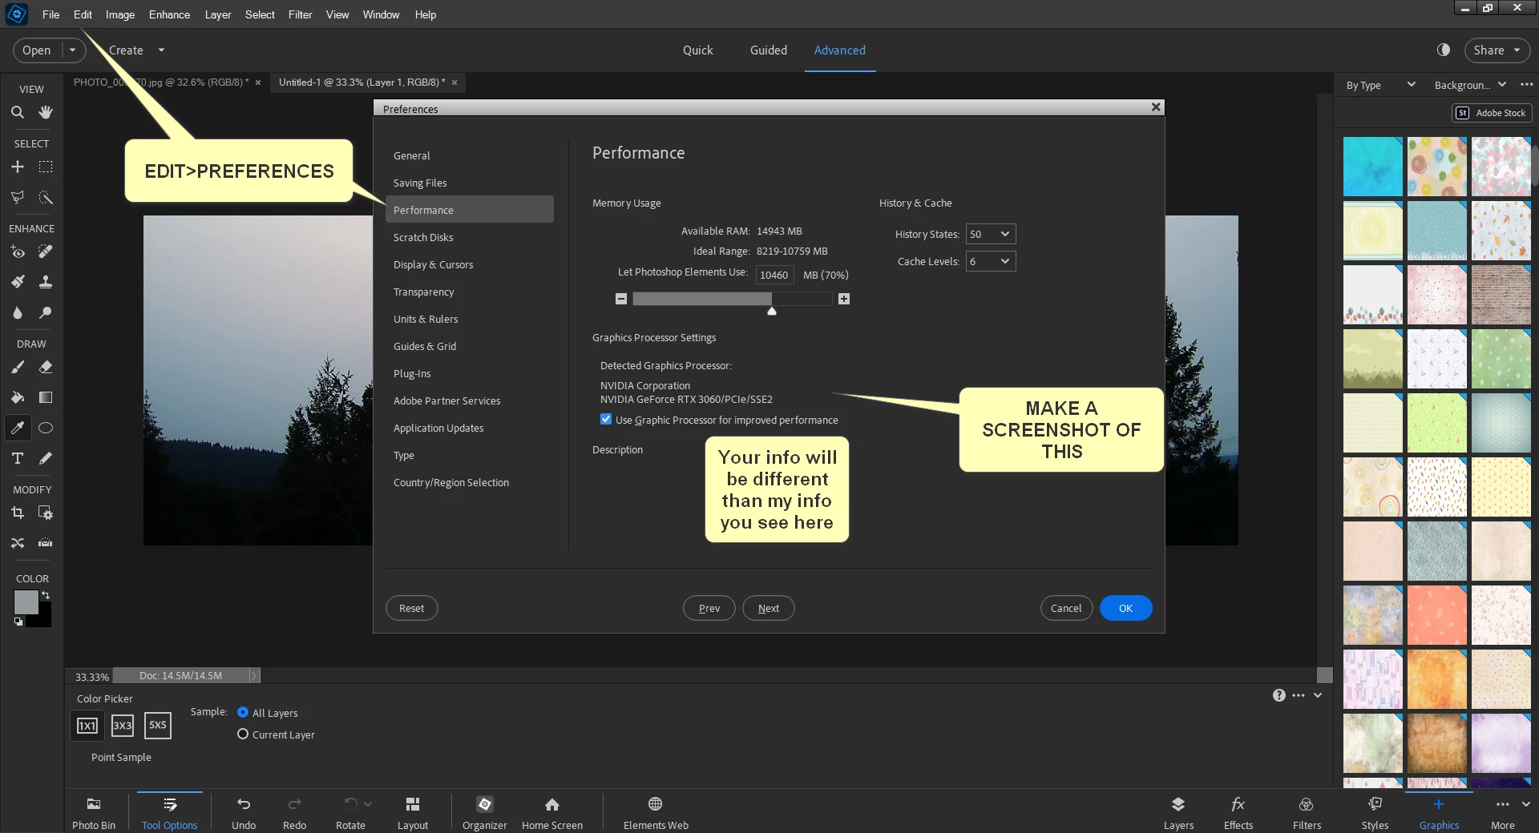The height and width of the screenshot is (833, 1539).
Task: Select the Clone Stamp tool
Action: [x=46, y=282]
